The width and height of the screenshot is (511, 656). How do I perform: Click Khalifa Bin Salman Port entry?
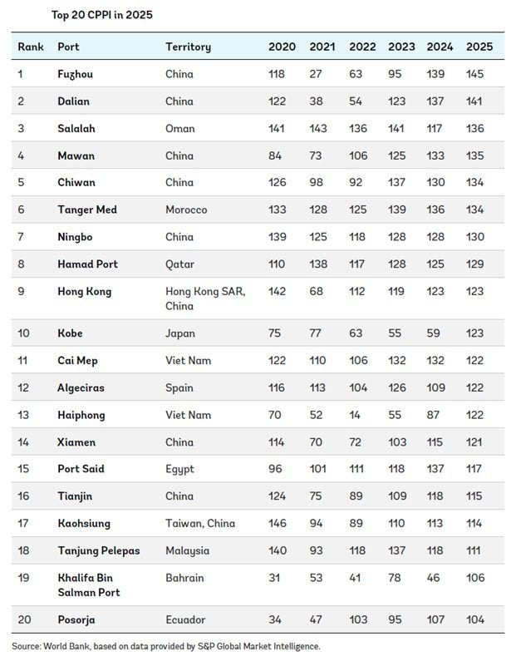point(89,584)
